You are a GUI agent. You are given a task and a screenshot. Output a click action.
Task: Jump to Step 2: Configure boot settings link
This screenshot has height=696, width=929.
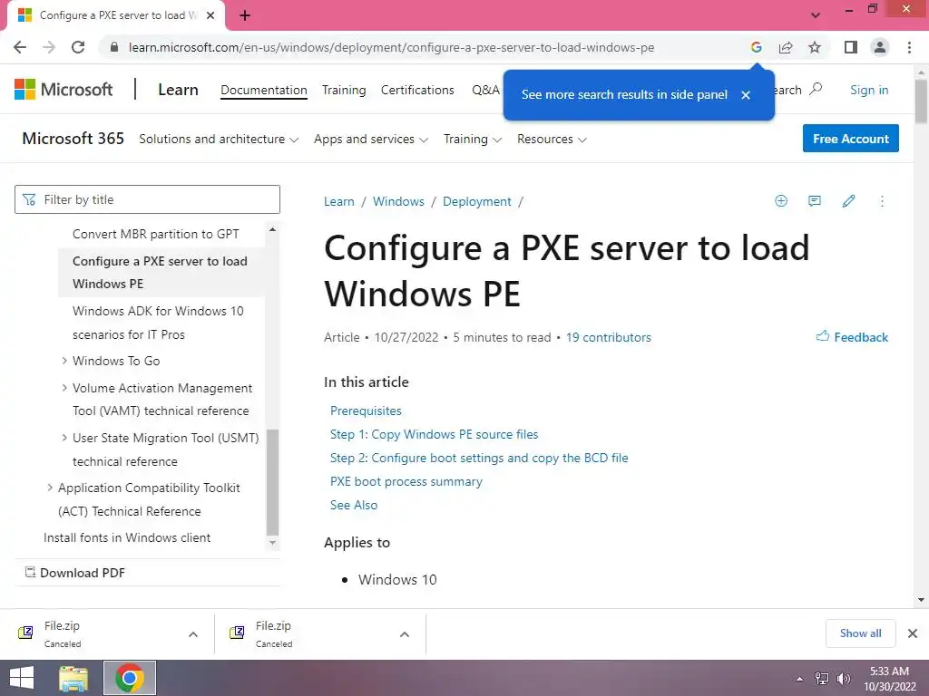[x=479, y=458]
